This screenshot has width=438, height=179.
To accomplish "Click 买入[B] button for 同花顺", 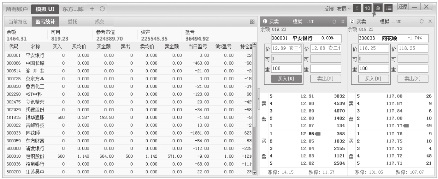I will pyautogui.click(x=374, y=79).
